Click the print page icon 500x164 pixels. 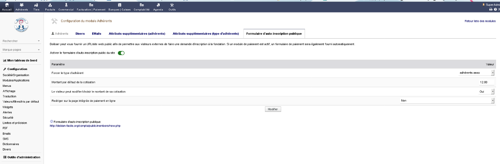point(490,9)
